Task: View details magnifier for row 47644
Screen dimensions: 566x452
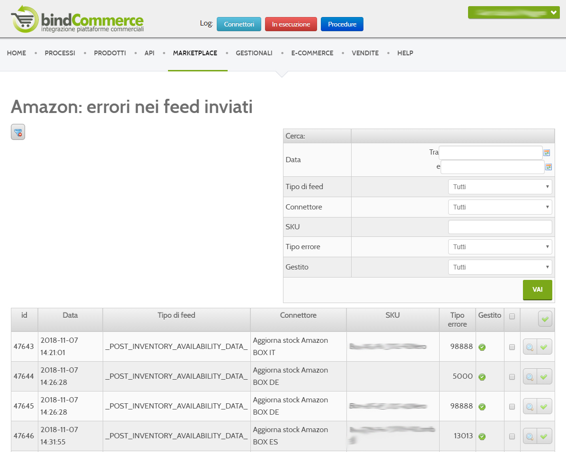Action: click(x=530, y=377)
